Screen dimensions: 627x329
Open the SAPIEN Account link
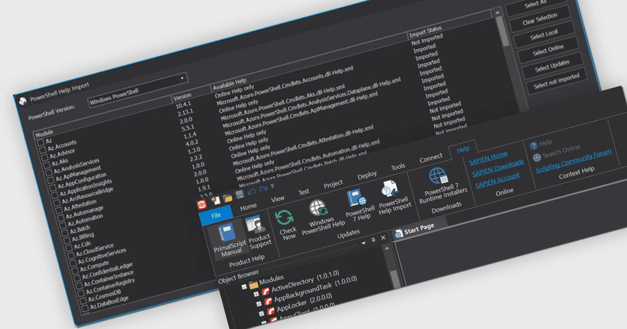pos(497,180)
